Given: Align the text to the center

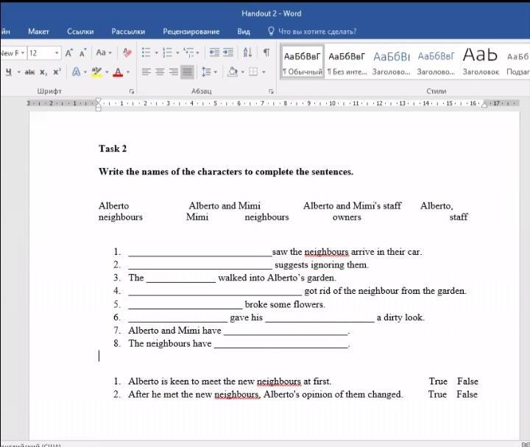Looking at the screenshot, I should tap(160, 72).
